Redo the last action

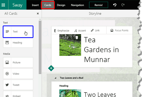pos(123,5)
